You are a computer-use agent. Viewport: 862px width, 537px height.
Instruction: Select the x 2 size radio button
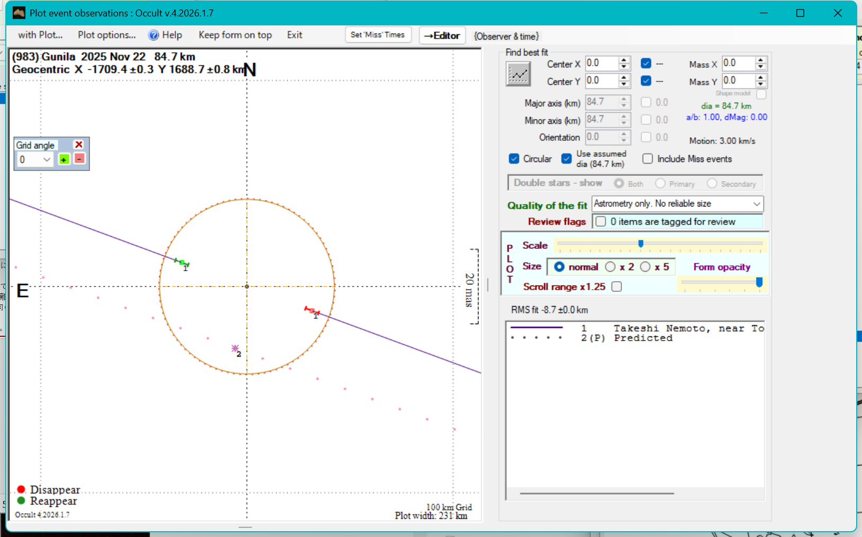point(610,267)
